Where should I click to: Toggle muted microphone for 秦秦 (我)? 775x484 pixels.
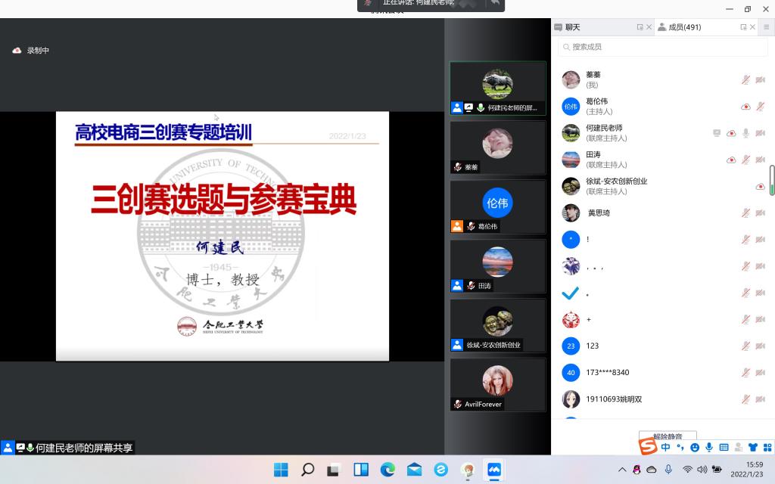(x=745, y=79)
